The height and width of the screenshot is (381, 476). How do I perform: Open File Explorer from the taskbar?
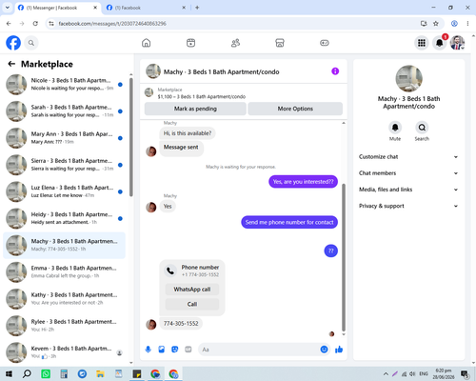tap(100, 373)
